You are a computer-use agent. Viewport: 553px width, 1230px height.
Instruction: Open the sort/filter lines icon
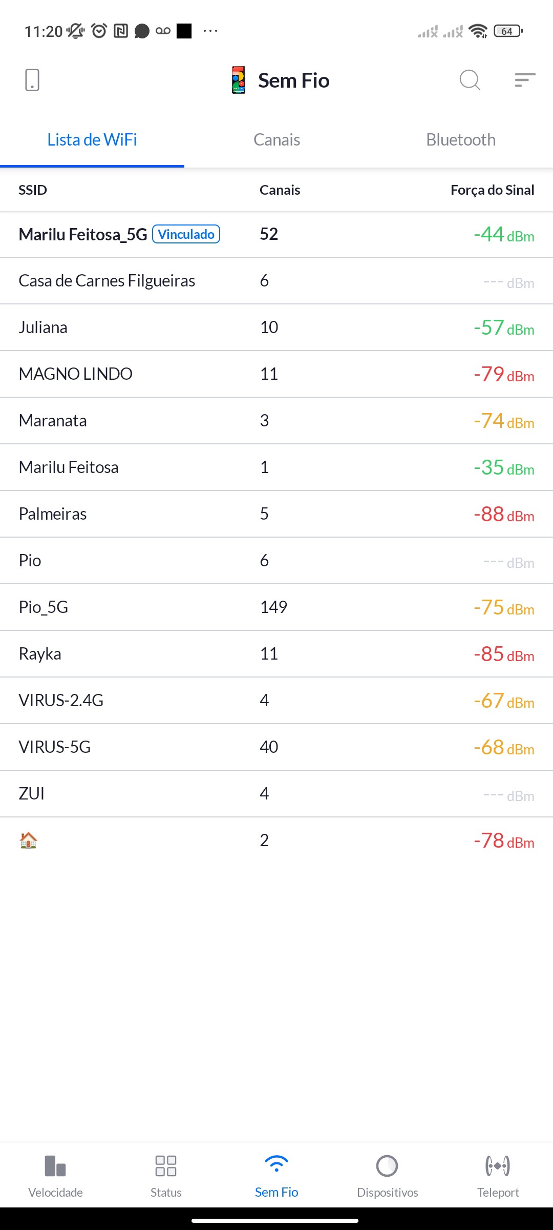(x=525, y=80)
